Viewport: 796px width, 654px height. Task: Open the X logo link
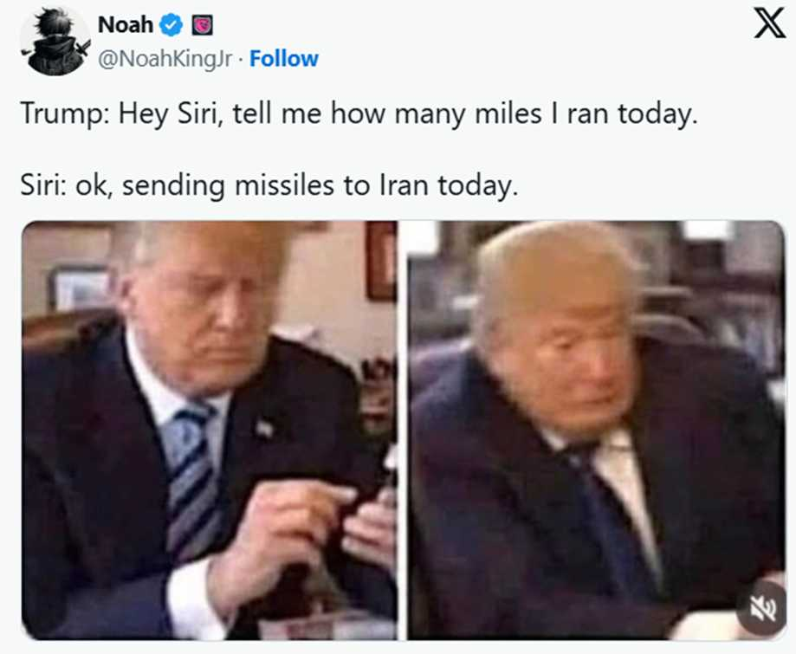(769, 25)
